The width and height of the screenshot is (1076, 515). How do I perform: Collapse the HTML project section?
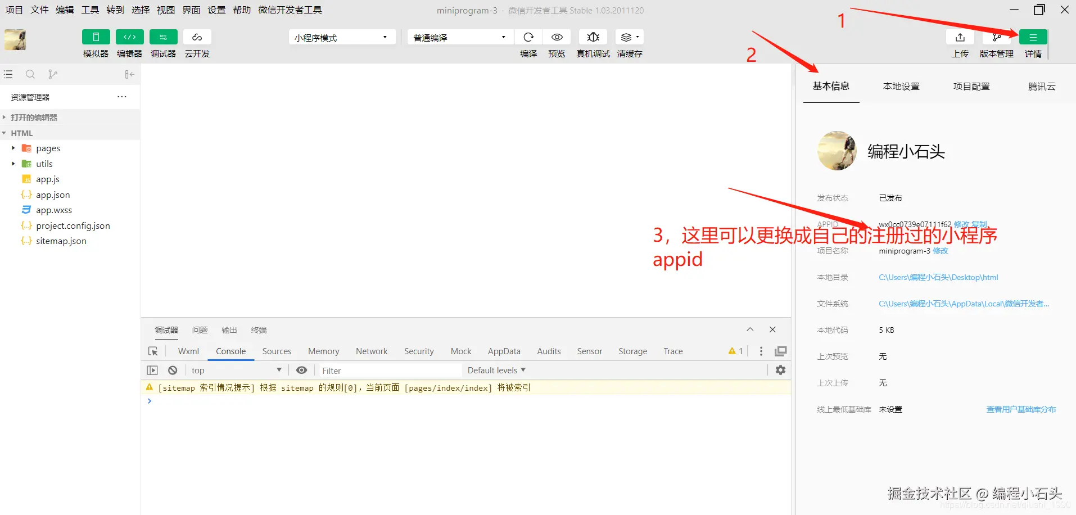[x=70, y=133]
